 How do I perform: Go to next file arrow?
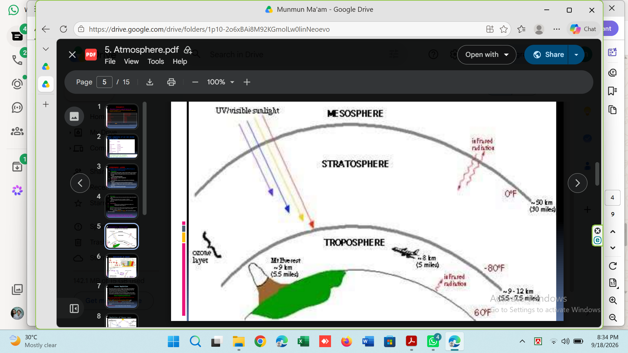577,183
